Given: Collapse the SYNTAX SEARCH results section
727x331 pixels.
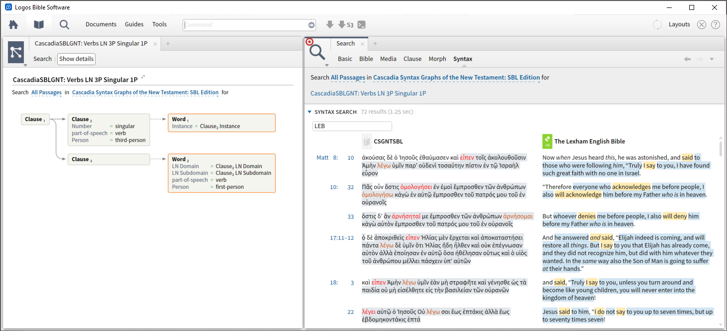Looking at the screenshot, I should 310,112.
